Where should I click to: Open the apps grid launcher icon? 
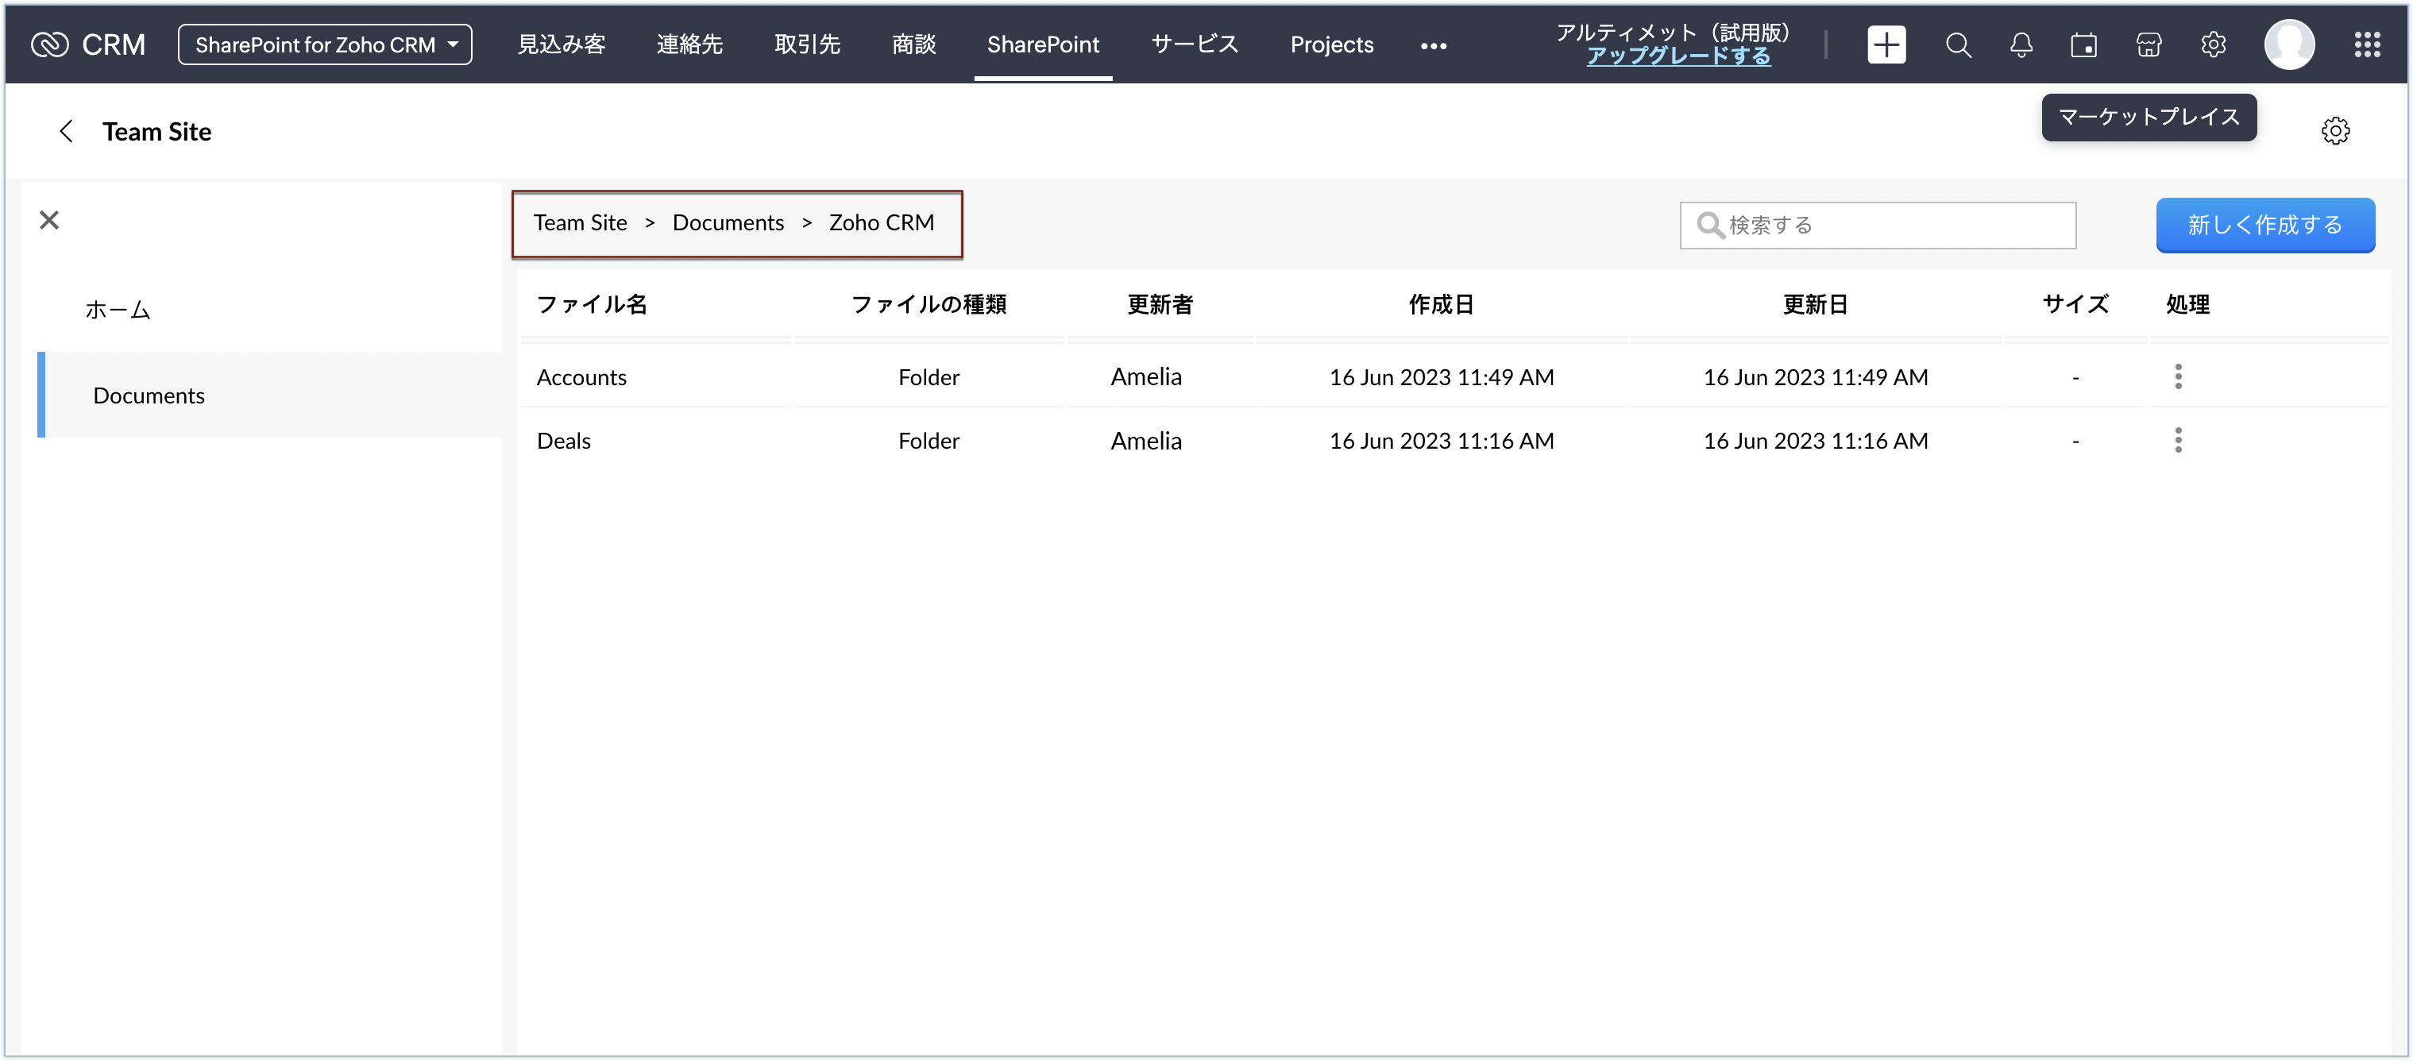[2367, 45]
